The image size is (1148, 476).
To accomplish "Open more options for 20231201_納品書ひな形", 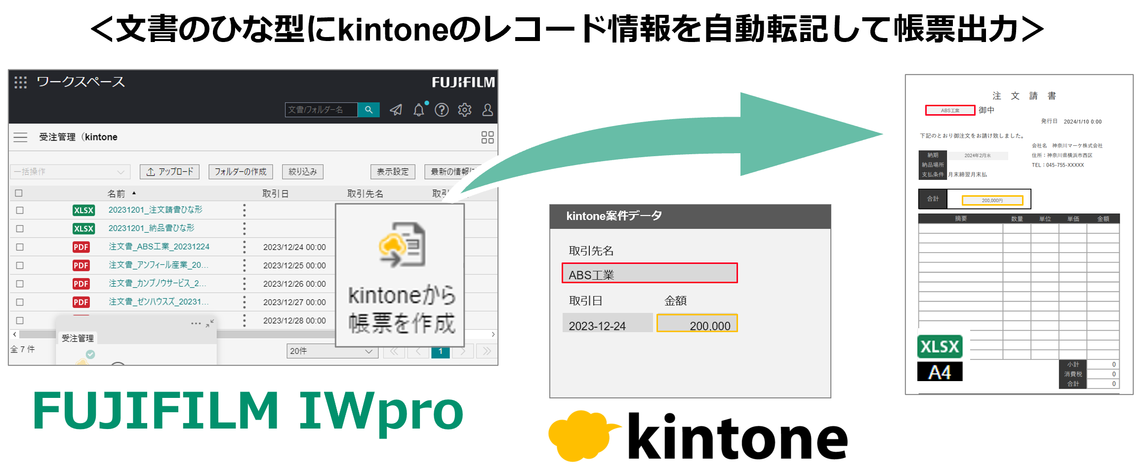I will 244,228.
